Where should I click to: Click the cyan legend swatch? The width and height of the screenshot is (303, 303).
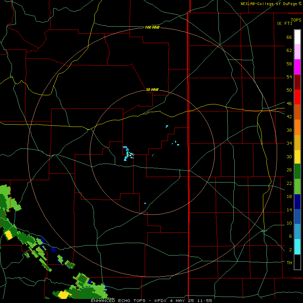tap(297, 247)
